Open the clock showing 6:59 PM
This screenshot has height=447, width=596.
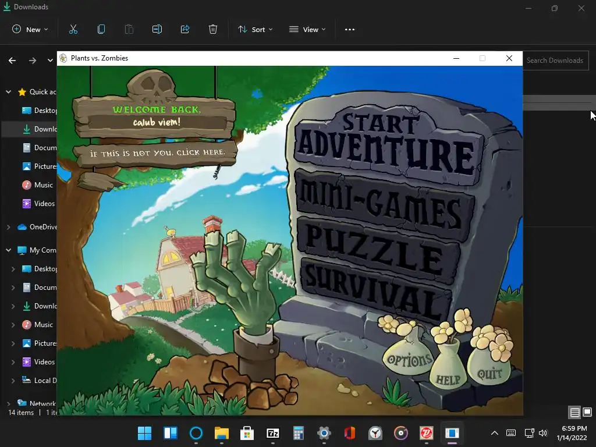coord(572,433)
